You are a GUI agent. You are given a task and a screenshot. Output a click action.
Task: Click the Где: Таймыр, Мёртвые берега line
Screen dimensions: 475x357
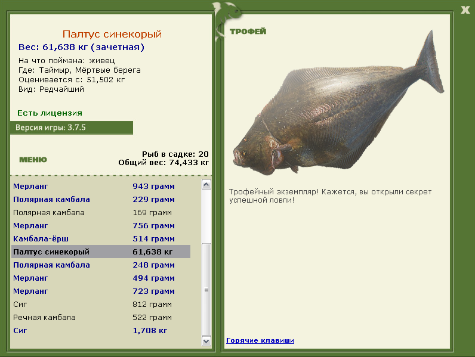click(79, 70)
